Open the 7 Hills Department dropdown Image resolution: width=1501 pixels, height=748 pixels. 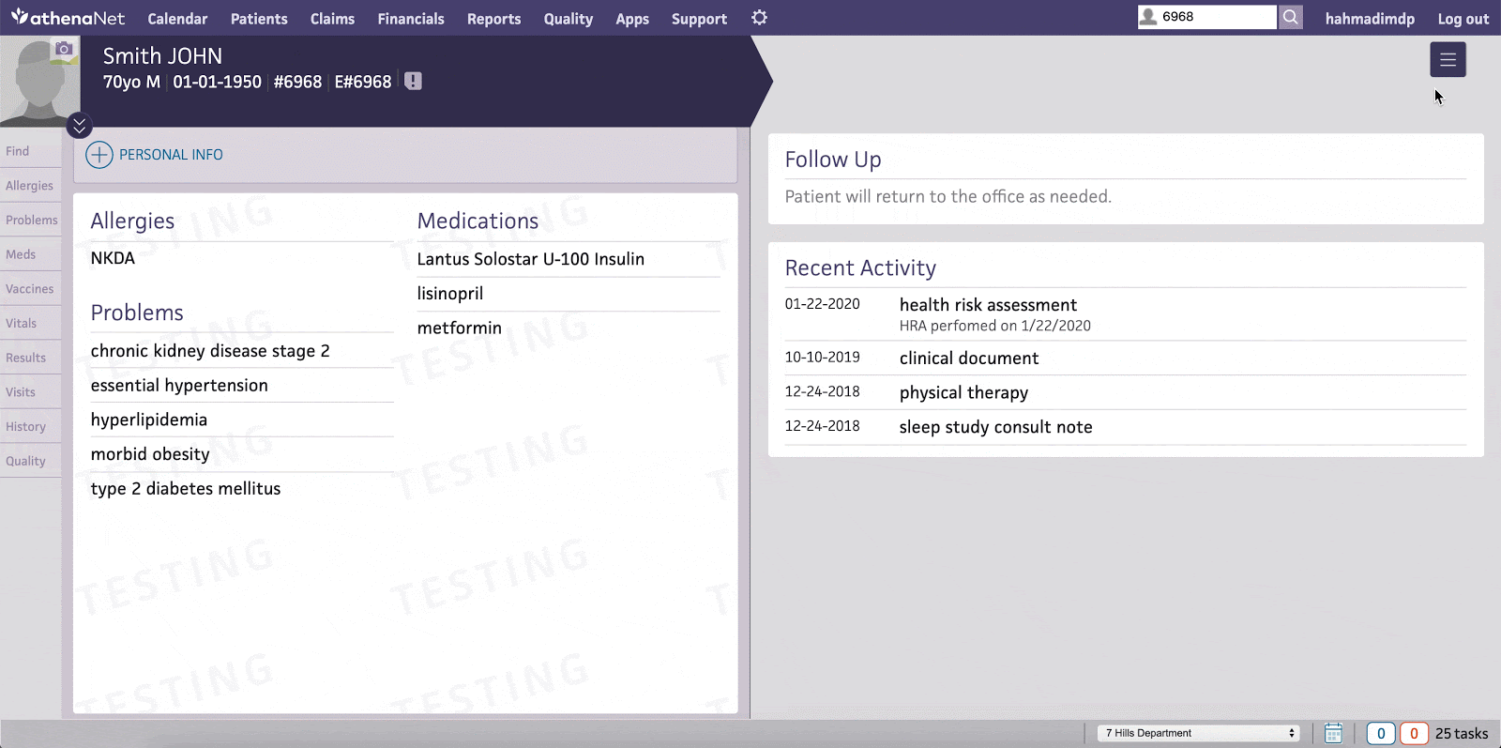coord(1198,733)
